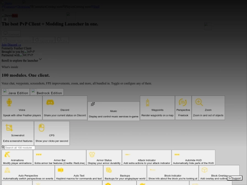Click the CPS module mouse icon

(x=42, y=127)
